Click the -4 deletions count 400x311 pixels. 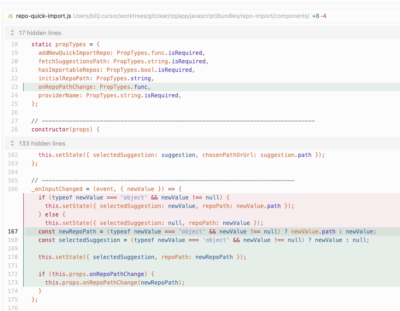(324, 16)
